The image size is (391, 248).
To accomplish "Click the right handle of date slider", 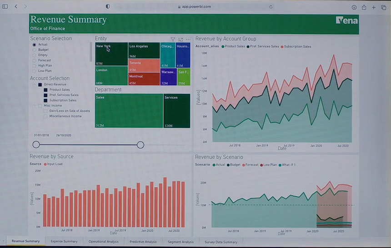I will click(x=140, y=145).
